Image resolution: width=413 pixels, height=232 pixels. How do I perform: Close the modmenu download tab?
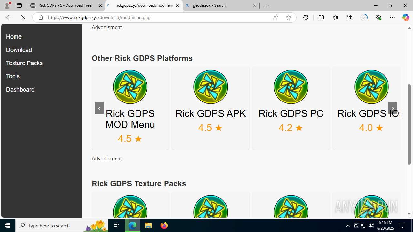click(x=177, y=5)
